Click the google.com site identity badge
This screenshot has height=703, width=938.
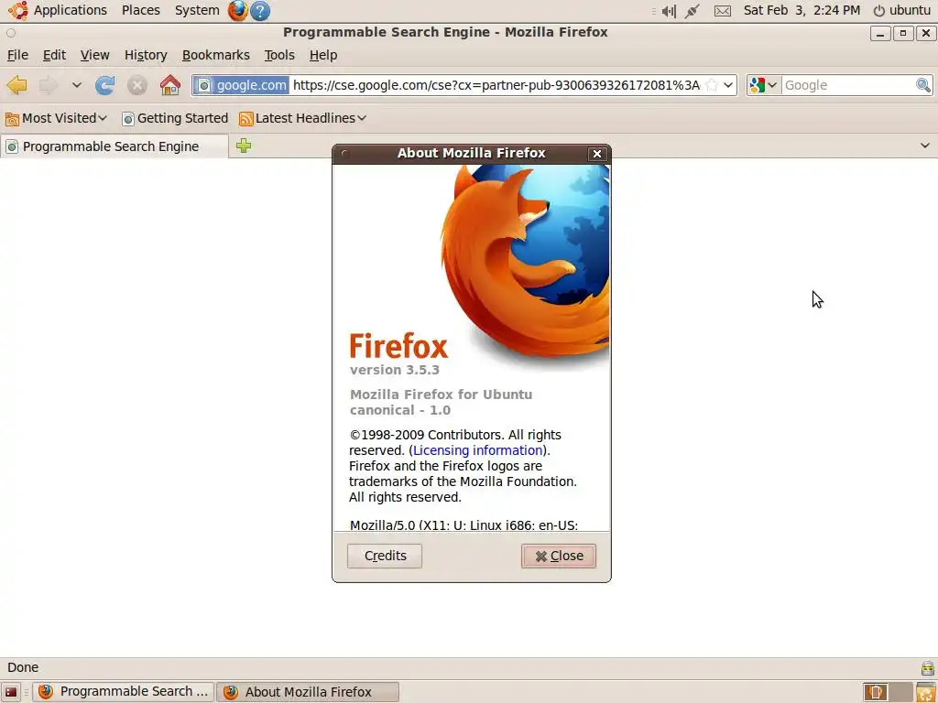(241, 85)
